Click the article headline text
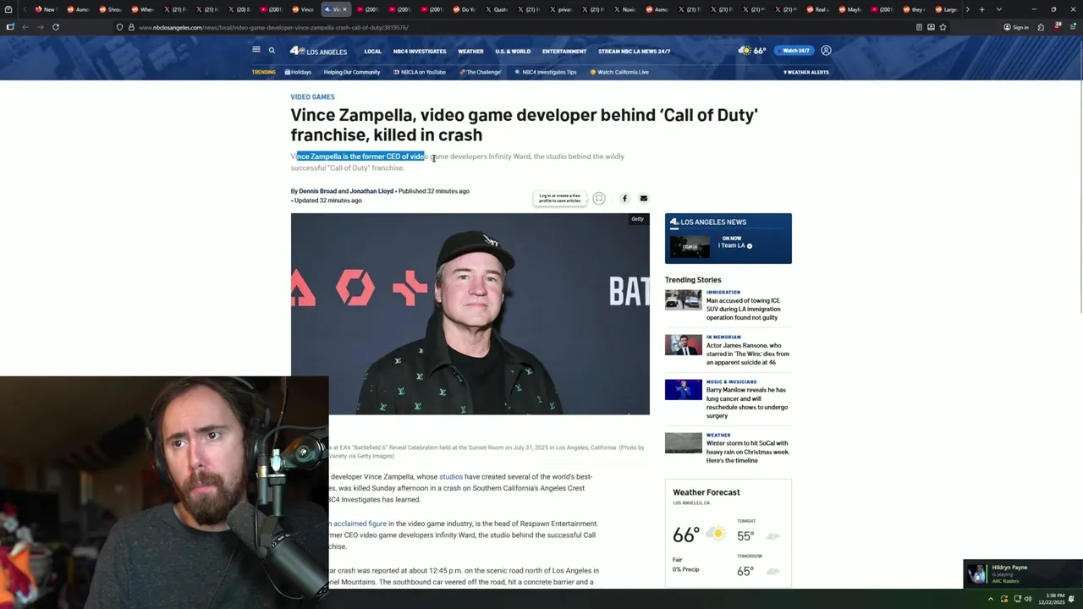The height and width of the screenshot is (609, 1083). [525, 124]
